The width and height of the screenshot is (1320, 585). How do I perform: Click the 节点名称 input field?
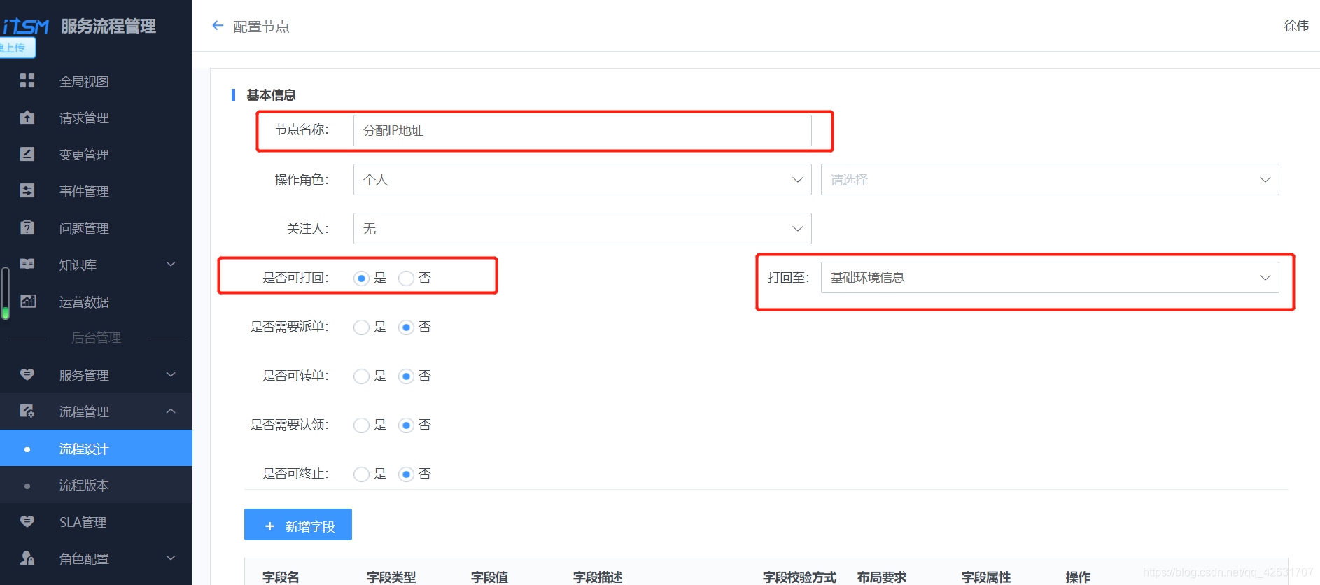pyautogui.click(x=582, y=131)
